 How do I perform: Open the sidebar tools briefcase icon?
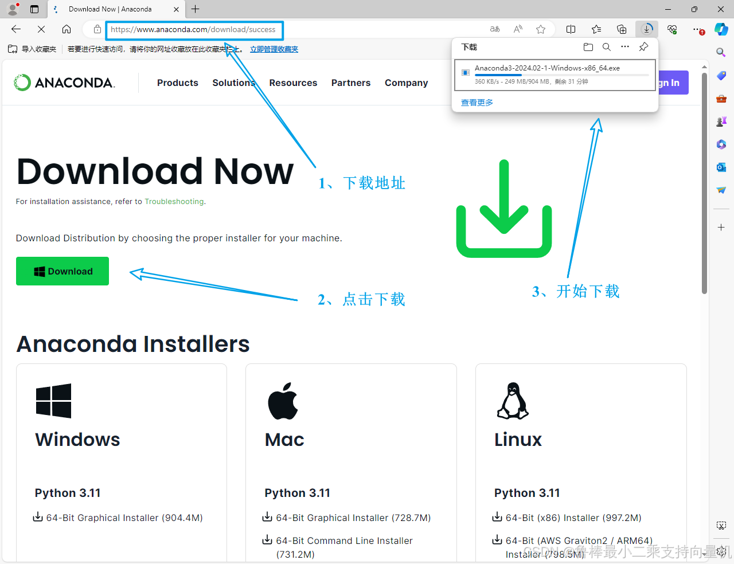721,99
